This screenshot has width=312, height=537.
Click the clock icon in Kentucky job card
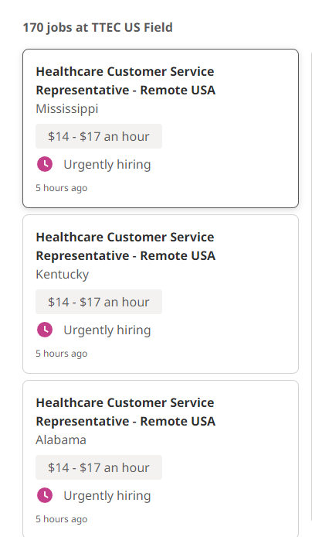point(45,330)
